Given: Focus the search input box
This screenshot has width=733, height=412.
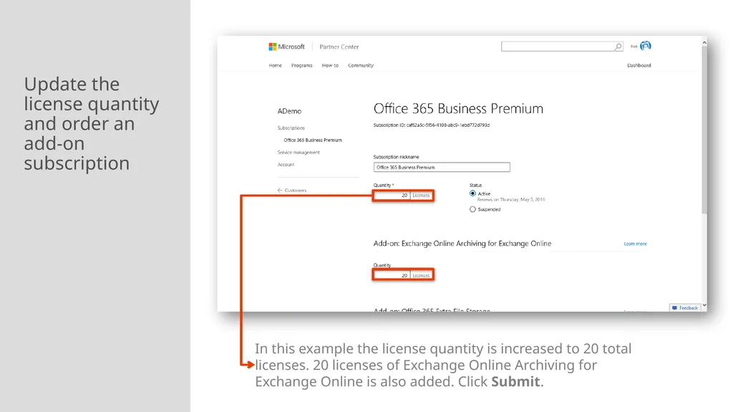Looking at the screenshot, I should tap(562, 47).
